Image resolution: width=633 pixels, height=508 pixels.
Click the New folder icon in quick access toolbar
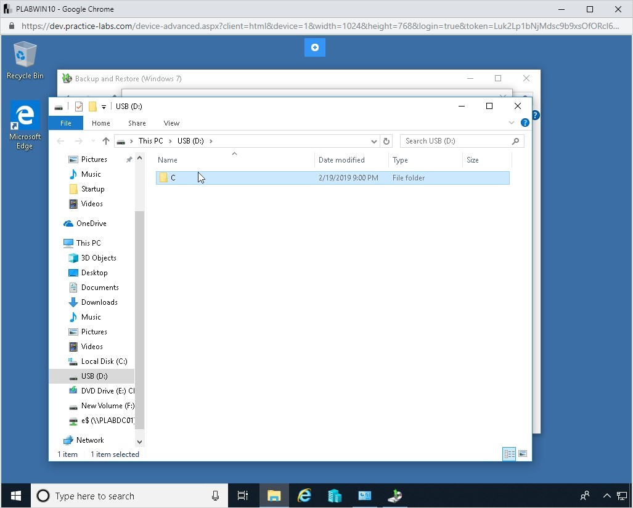coord(92,107)
